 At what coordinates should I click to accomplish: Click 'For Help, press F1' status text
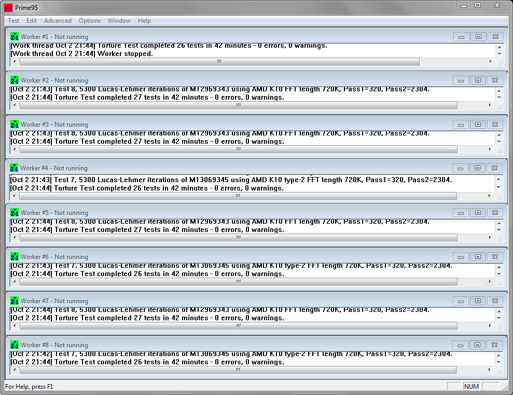pos(29,387)
